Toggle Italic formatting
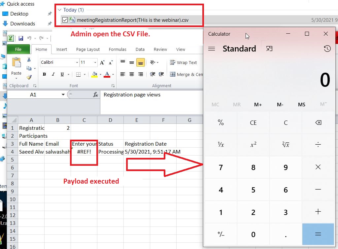The height and width of the screenshot is (249, 338). (53, 74)
